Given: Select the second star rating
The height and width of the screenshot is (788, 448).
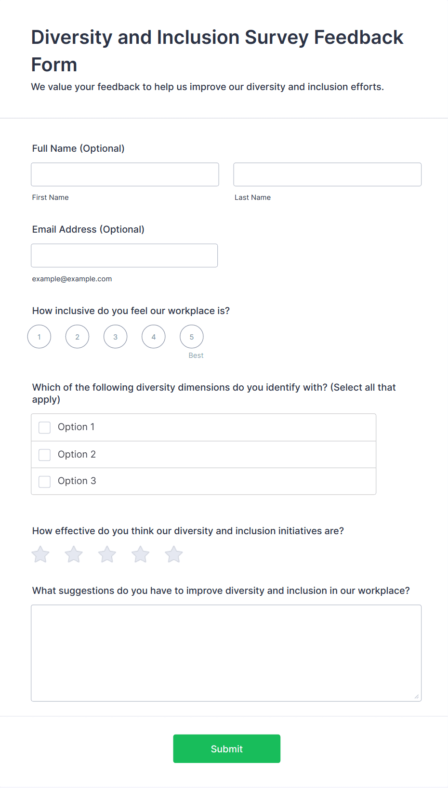Looking at the screenshot, I should [x=74, y=554].
